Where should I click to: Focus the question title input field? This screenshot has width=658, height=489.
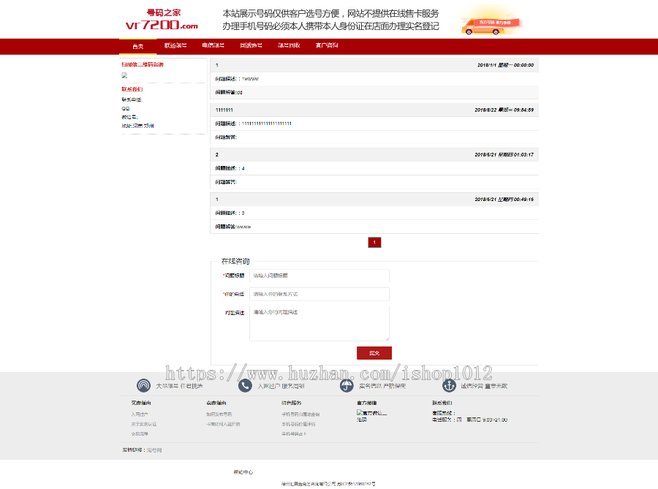pyautogui.click(x=319, y=276)
